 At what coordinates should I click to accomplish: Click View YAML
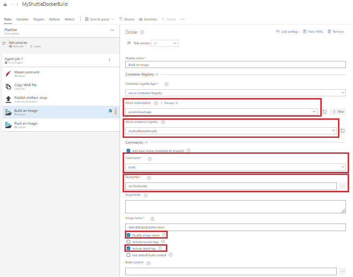[x=313, y=31]
